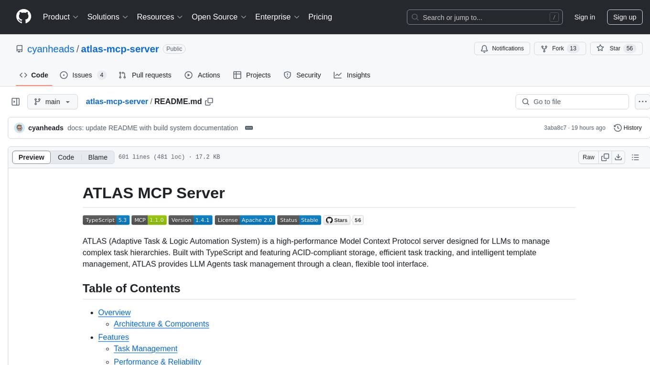Copy the README.md file path
This screenshot has width=650, height=365.
click(x=209, y=101)
